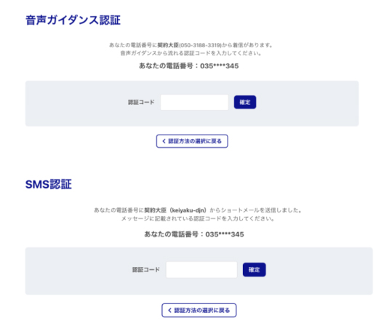The width and height of the screenshot is (392, 334).
Task: Click the back chevron in SMS return button
Action: pyautogui.click(x=169, y=310)
